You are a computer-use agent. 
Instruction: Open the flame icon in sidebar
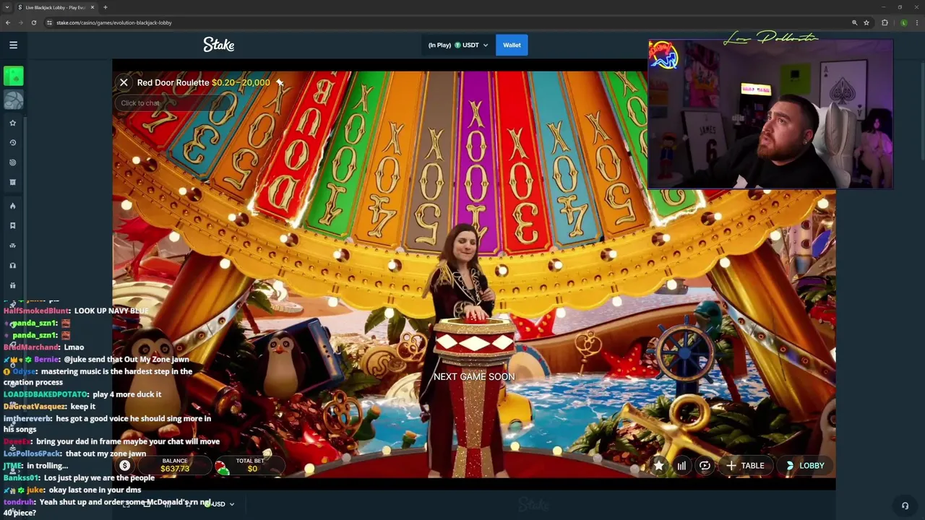pos(12,206)
